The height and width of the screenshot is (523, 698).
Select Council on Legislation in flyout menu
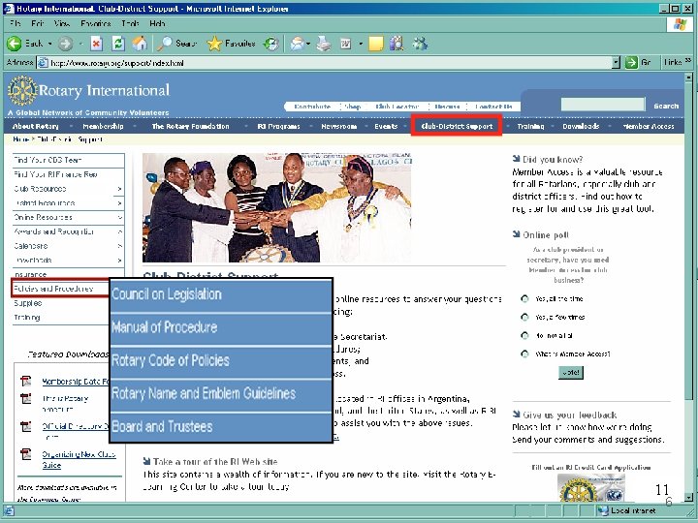[221, 294]
